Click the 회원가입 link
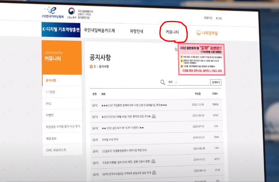 pos(208,18)
